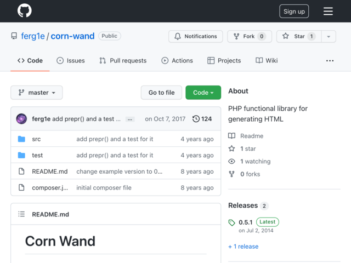Click the About heading

pyautogui.click(x=238, y=91)
